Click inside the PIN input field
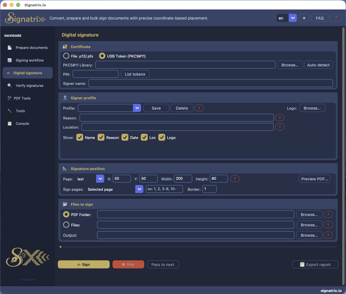This screenshot has height=294, width=346. pos(95,74)
